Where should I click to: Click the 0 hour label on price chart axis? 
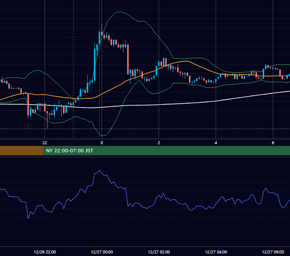point(101,143)
